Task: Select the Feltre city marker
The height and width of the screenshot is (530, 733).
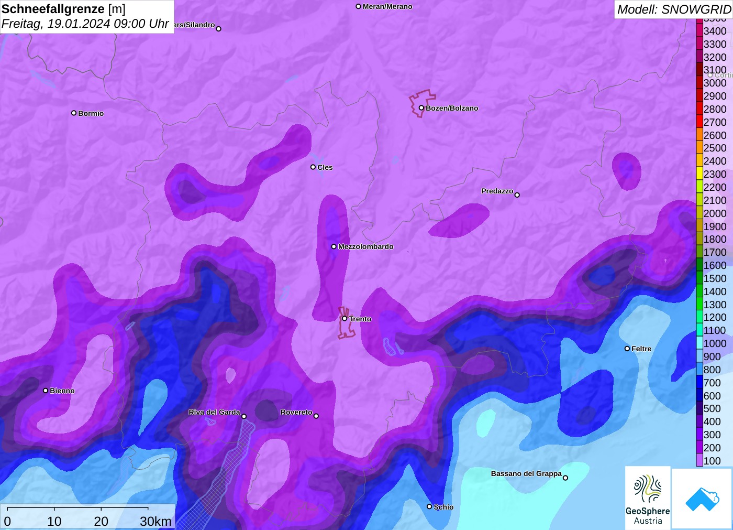Action: (x=627, y=348)
